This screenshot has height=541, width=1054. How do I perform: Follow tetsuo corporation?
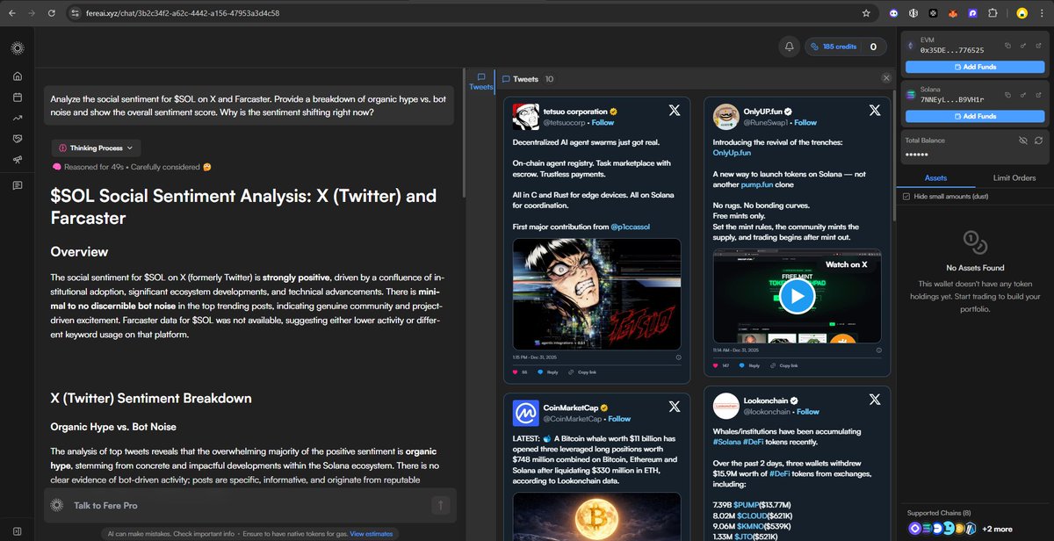pyautogui.click(x=603, y=123)
